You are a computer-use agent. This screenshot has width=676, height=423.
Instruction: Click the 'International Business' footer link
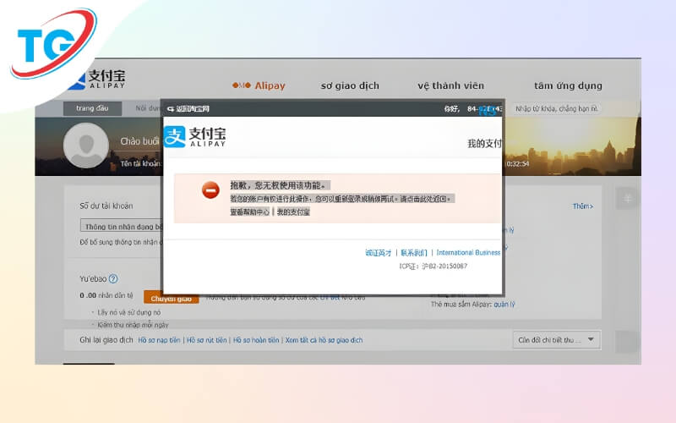click(468, 252)
